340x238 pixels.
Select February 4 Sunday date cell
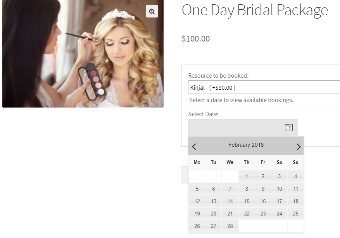(x=295, y=177)
